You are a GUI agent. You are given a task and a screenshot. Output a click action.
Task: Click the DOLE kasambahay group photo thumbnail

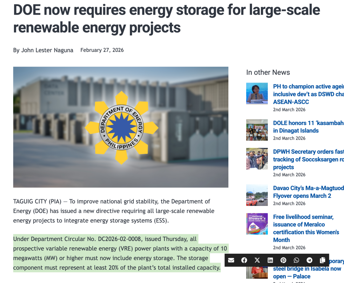pos(257,130)
